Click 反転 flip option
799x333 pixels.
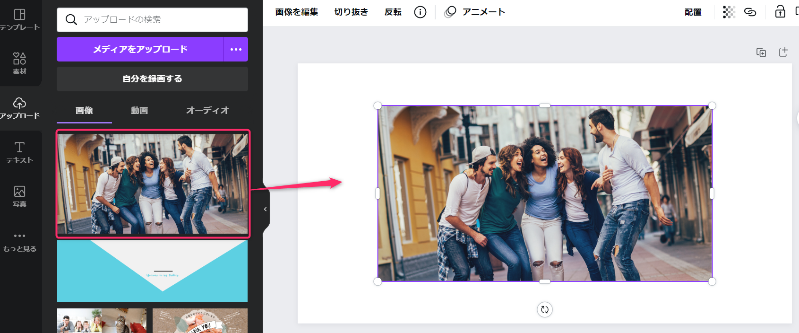click(393, 12)
